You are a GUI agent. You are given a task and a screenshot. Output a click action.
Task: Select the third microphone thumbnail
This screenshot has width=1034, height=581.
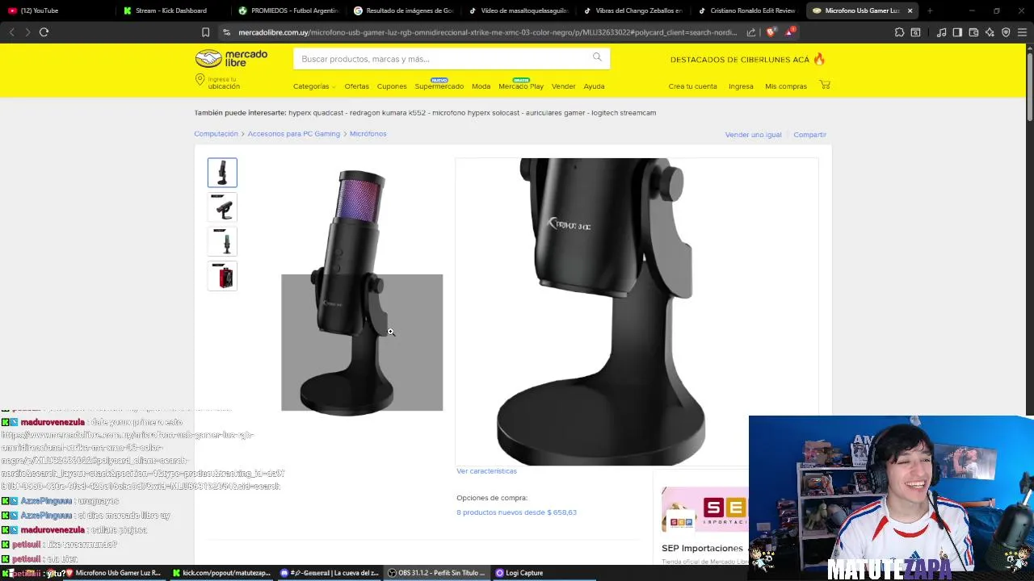(x=222, y=242)
